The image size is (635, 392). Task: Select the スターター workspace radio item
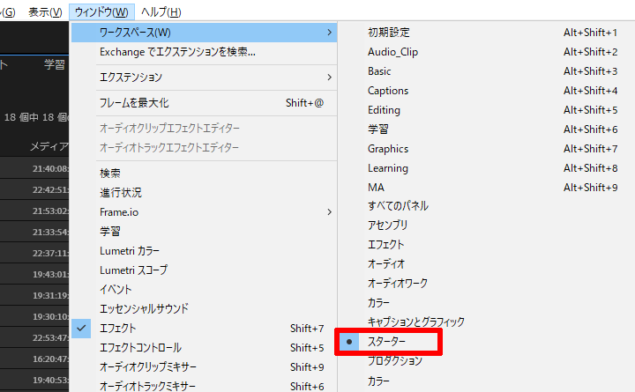coord(388,341)
